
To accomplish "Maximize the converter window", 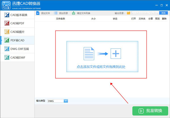I will [x=162, y=5].
